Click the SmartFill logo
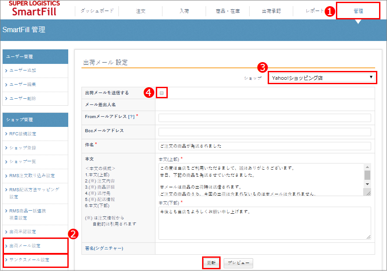This screenshot has width=387, height=271. point(34,9)
